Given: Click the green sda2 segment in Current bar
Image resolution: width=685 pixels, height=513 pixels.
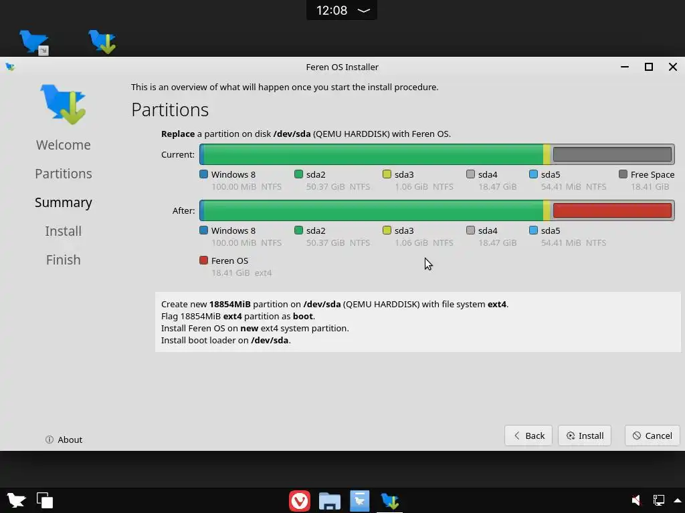Looking at the screenshot, I should (x=373, y=154).
